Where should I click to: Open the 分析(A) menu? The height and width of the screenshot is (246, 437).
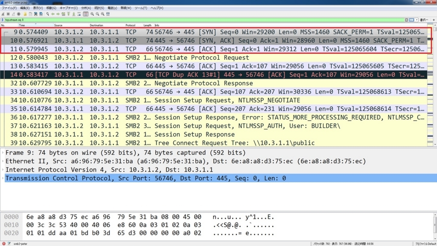pos(86,8)
